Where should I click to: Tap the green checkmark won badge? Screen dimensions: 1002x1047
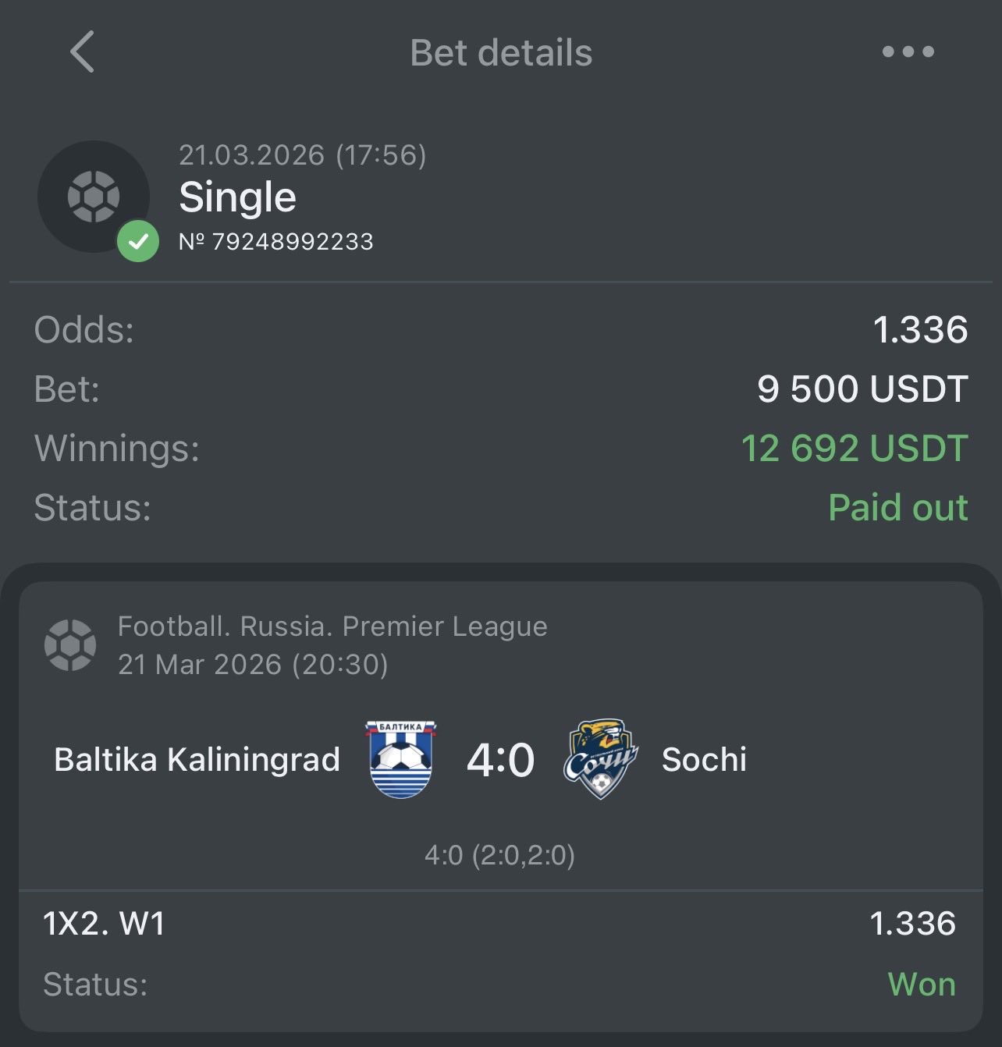(138, 241)
